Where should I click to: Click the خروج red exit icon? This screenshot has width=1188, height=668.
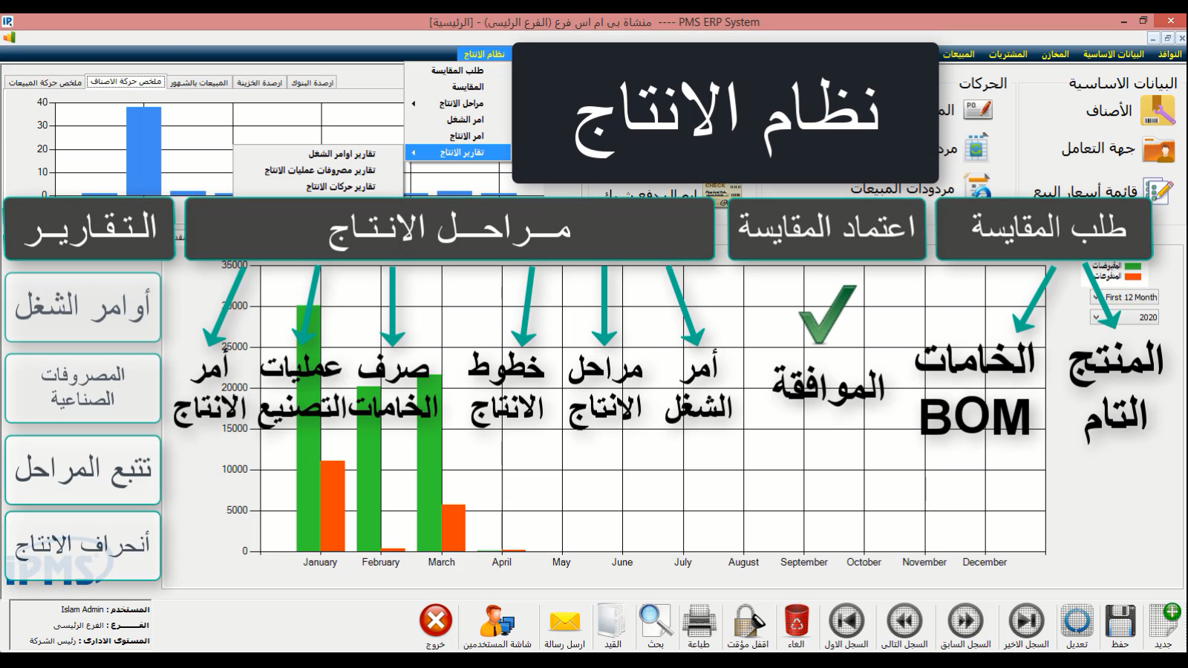pyautogui.click(x=436, y=620)
